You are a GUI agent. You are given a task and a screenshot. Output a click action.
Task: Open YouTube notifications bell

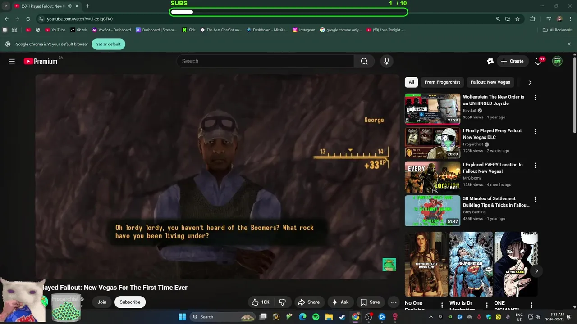tap(538, 61)
